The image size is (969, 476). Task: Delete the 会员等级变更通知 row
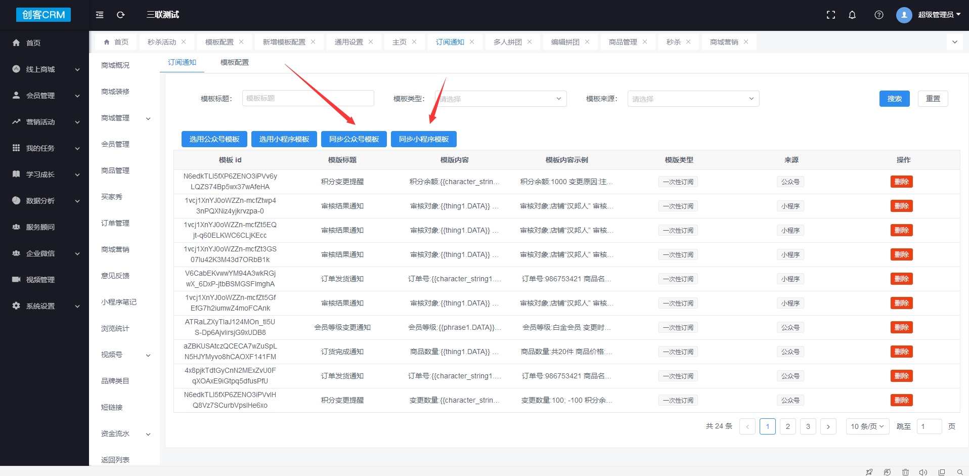pyautogui.click(x=902, y=327)
